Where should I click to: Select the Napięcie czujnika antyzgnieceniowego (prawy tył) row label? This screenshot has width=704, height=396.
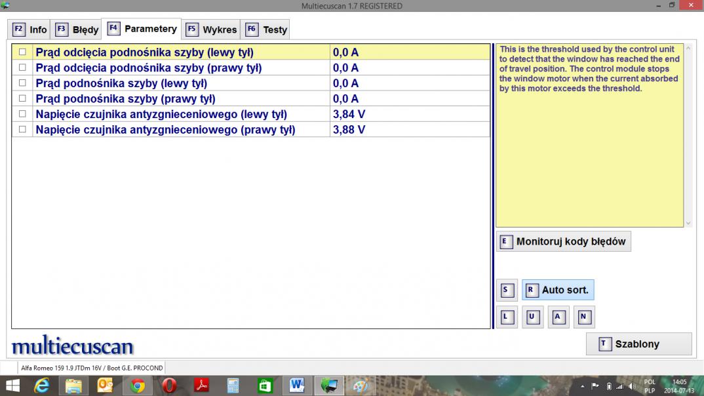165,130
